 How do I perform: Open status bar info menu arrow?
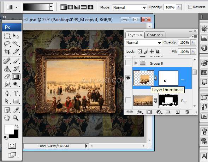86,146
